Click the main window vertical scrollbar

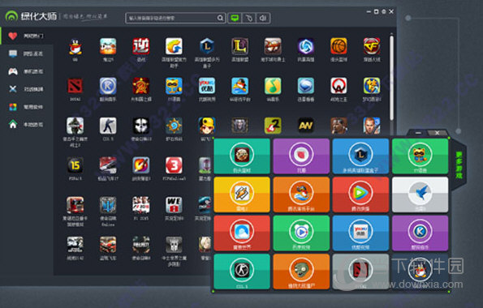[391, 78]
